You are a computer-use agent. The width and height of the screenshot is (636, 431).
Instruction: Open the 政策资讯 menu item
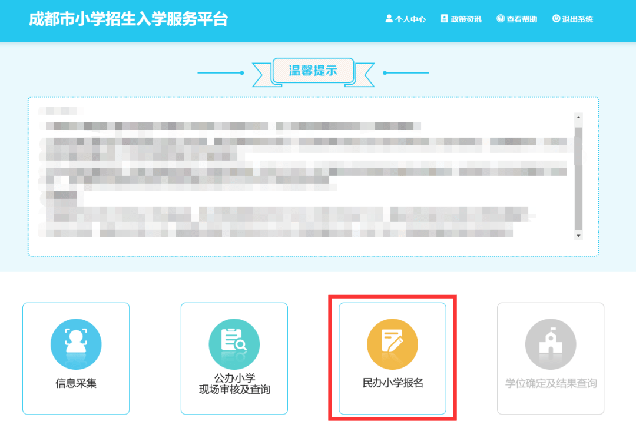(460, 19)
